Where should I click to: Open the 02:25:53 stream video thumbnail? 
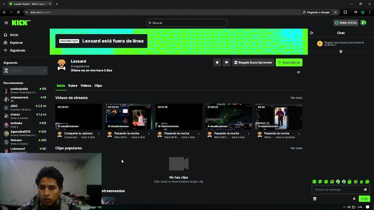pos(79,117)
